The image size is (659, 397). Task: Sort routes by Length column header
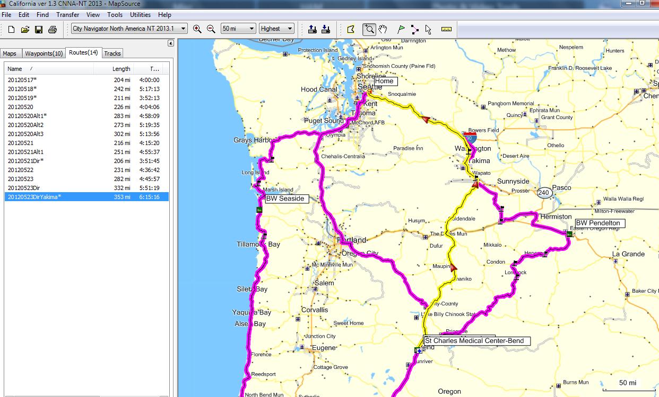point(121,69)
